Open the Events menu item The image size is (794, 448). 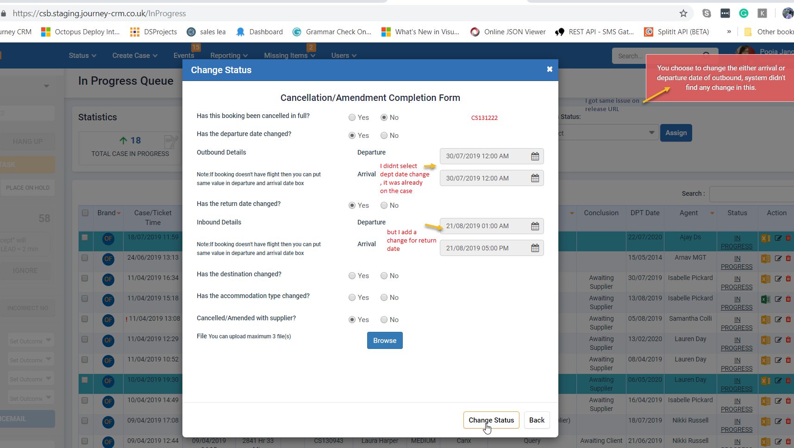pos(184,56)
